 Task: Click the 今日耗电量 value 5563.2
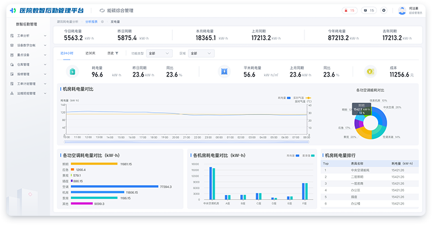(73, 38)
